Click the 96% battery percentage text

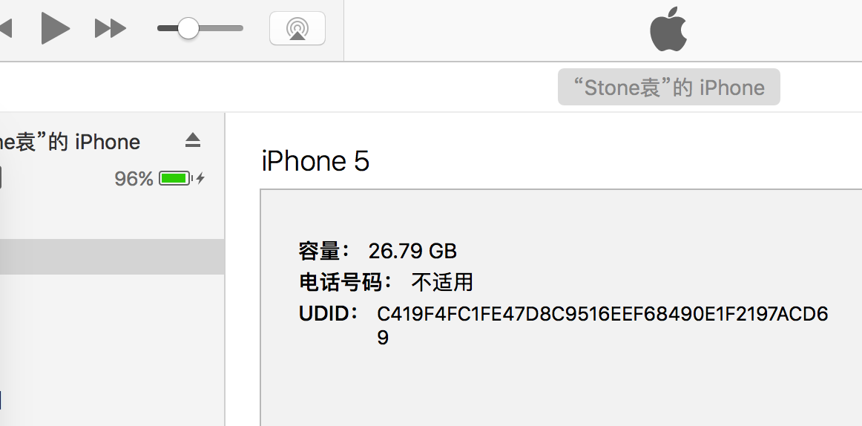[134, 179]
